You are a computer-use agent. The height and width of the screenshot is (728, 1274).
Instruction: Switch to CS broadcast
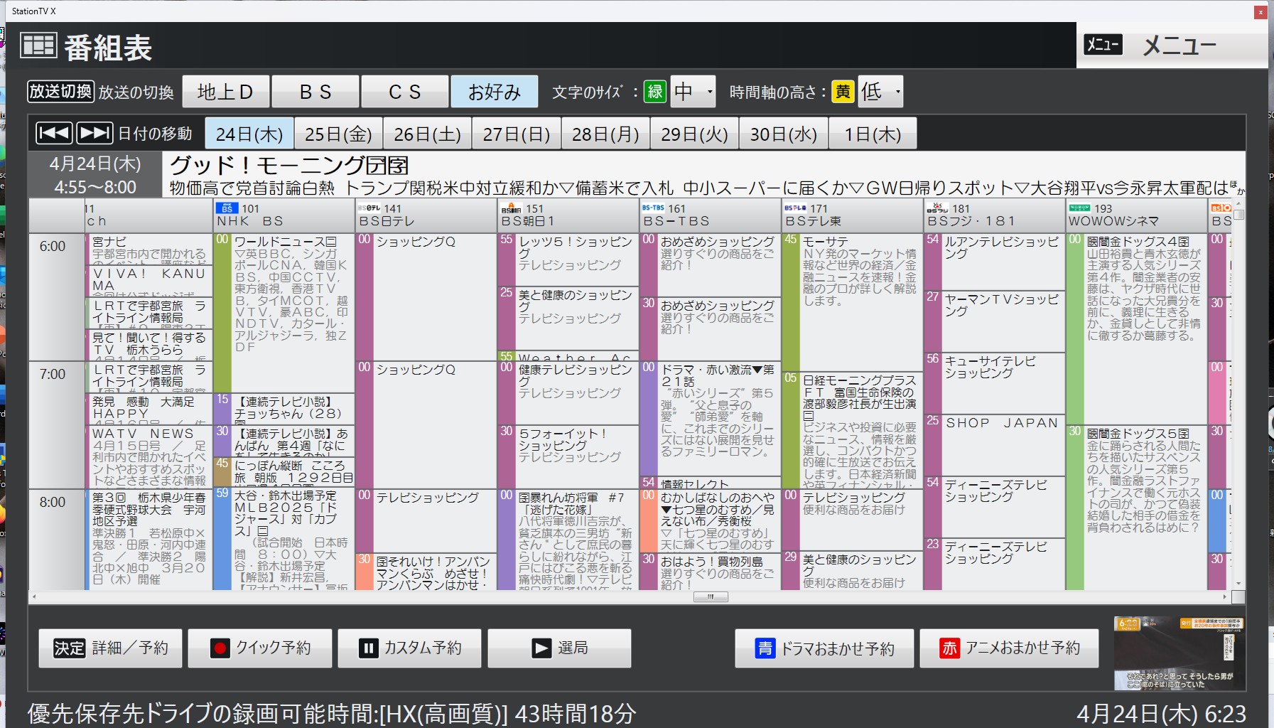click(x=405, y=92)
